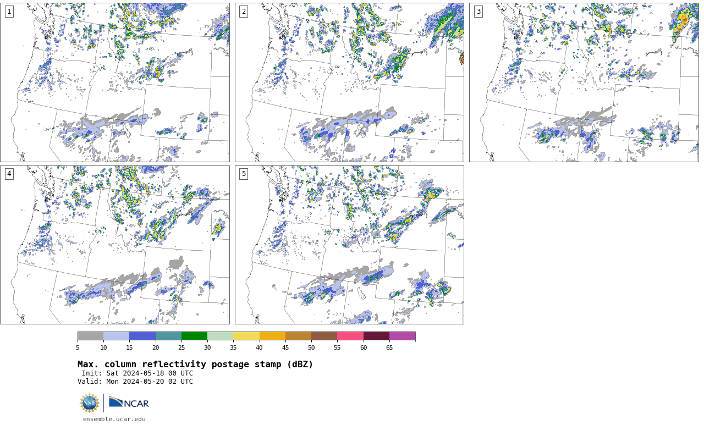Select the purple above-65 dBZ swatch
The image size is (704, 425).
[x=402, y=336]
